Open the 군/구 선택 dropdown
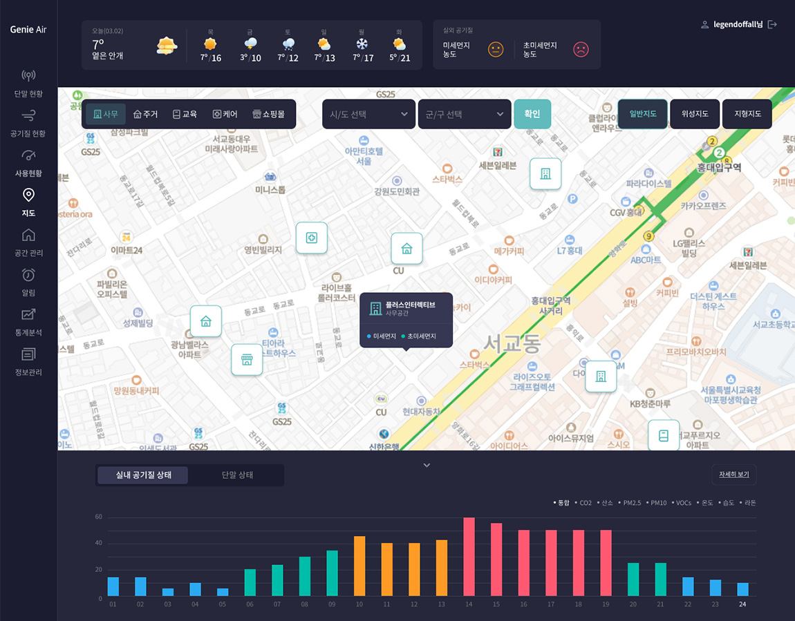This screenshot has width=795, height=621. click(x=464, y=114)
